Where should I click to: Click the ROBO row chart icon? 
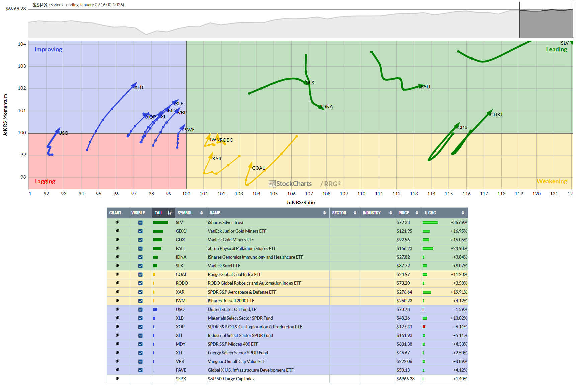117,283
